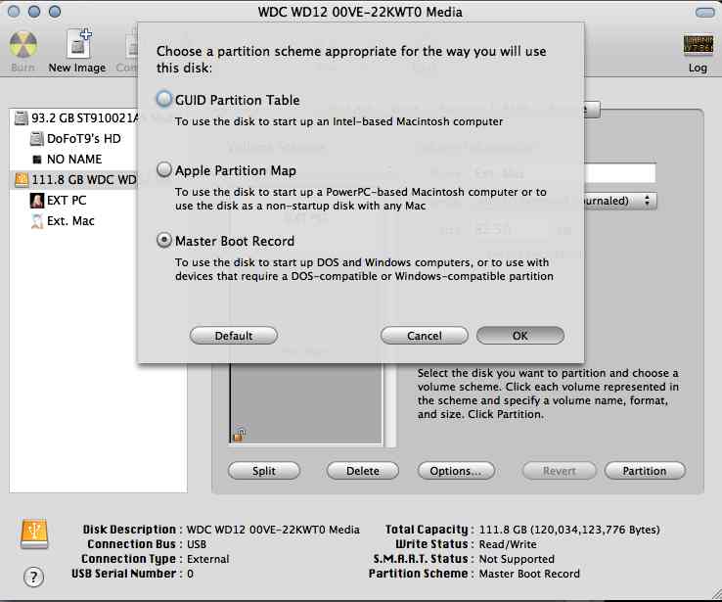The image size is (722, 602).
Task: Click 'Read/Write' write status value
Action: [x=508, y=544]
